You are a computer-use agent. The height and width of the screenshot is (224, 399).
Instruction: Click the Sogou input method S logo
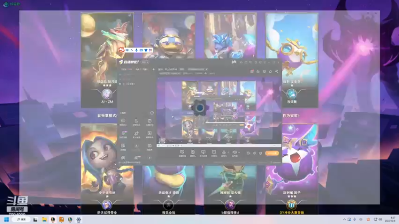(122, 50)
